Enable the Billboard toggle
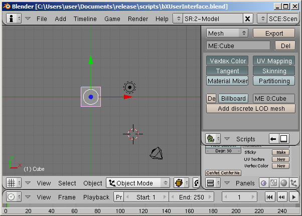 coord(233,98)
